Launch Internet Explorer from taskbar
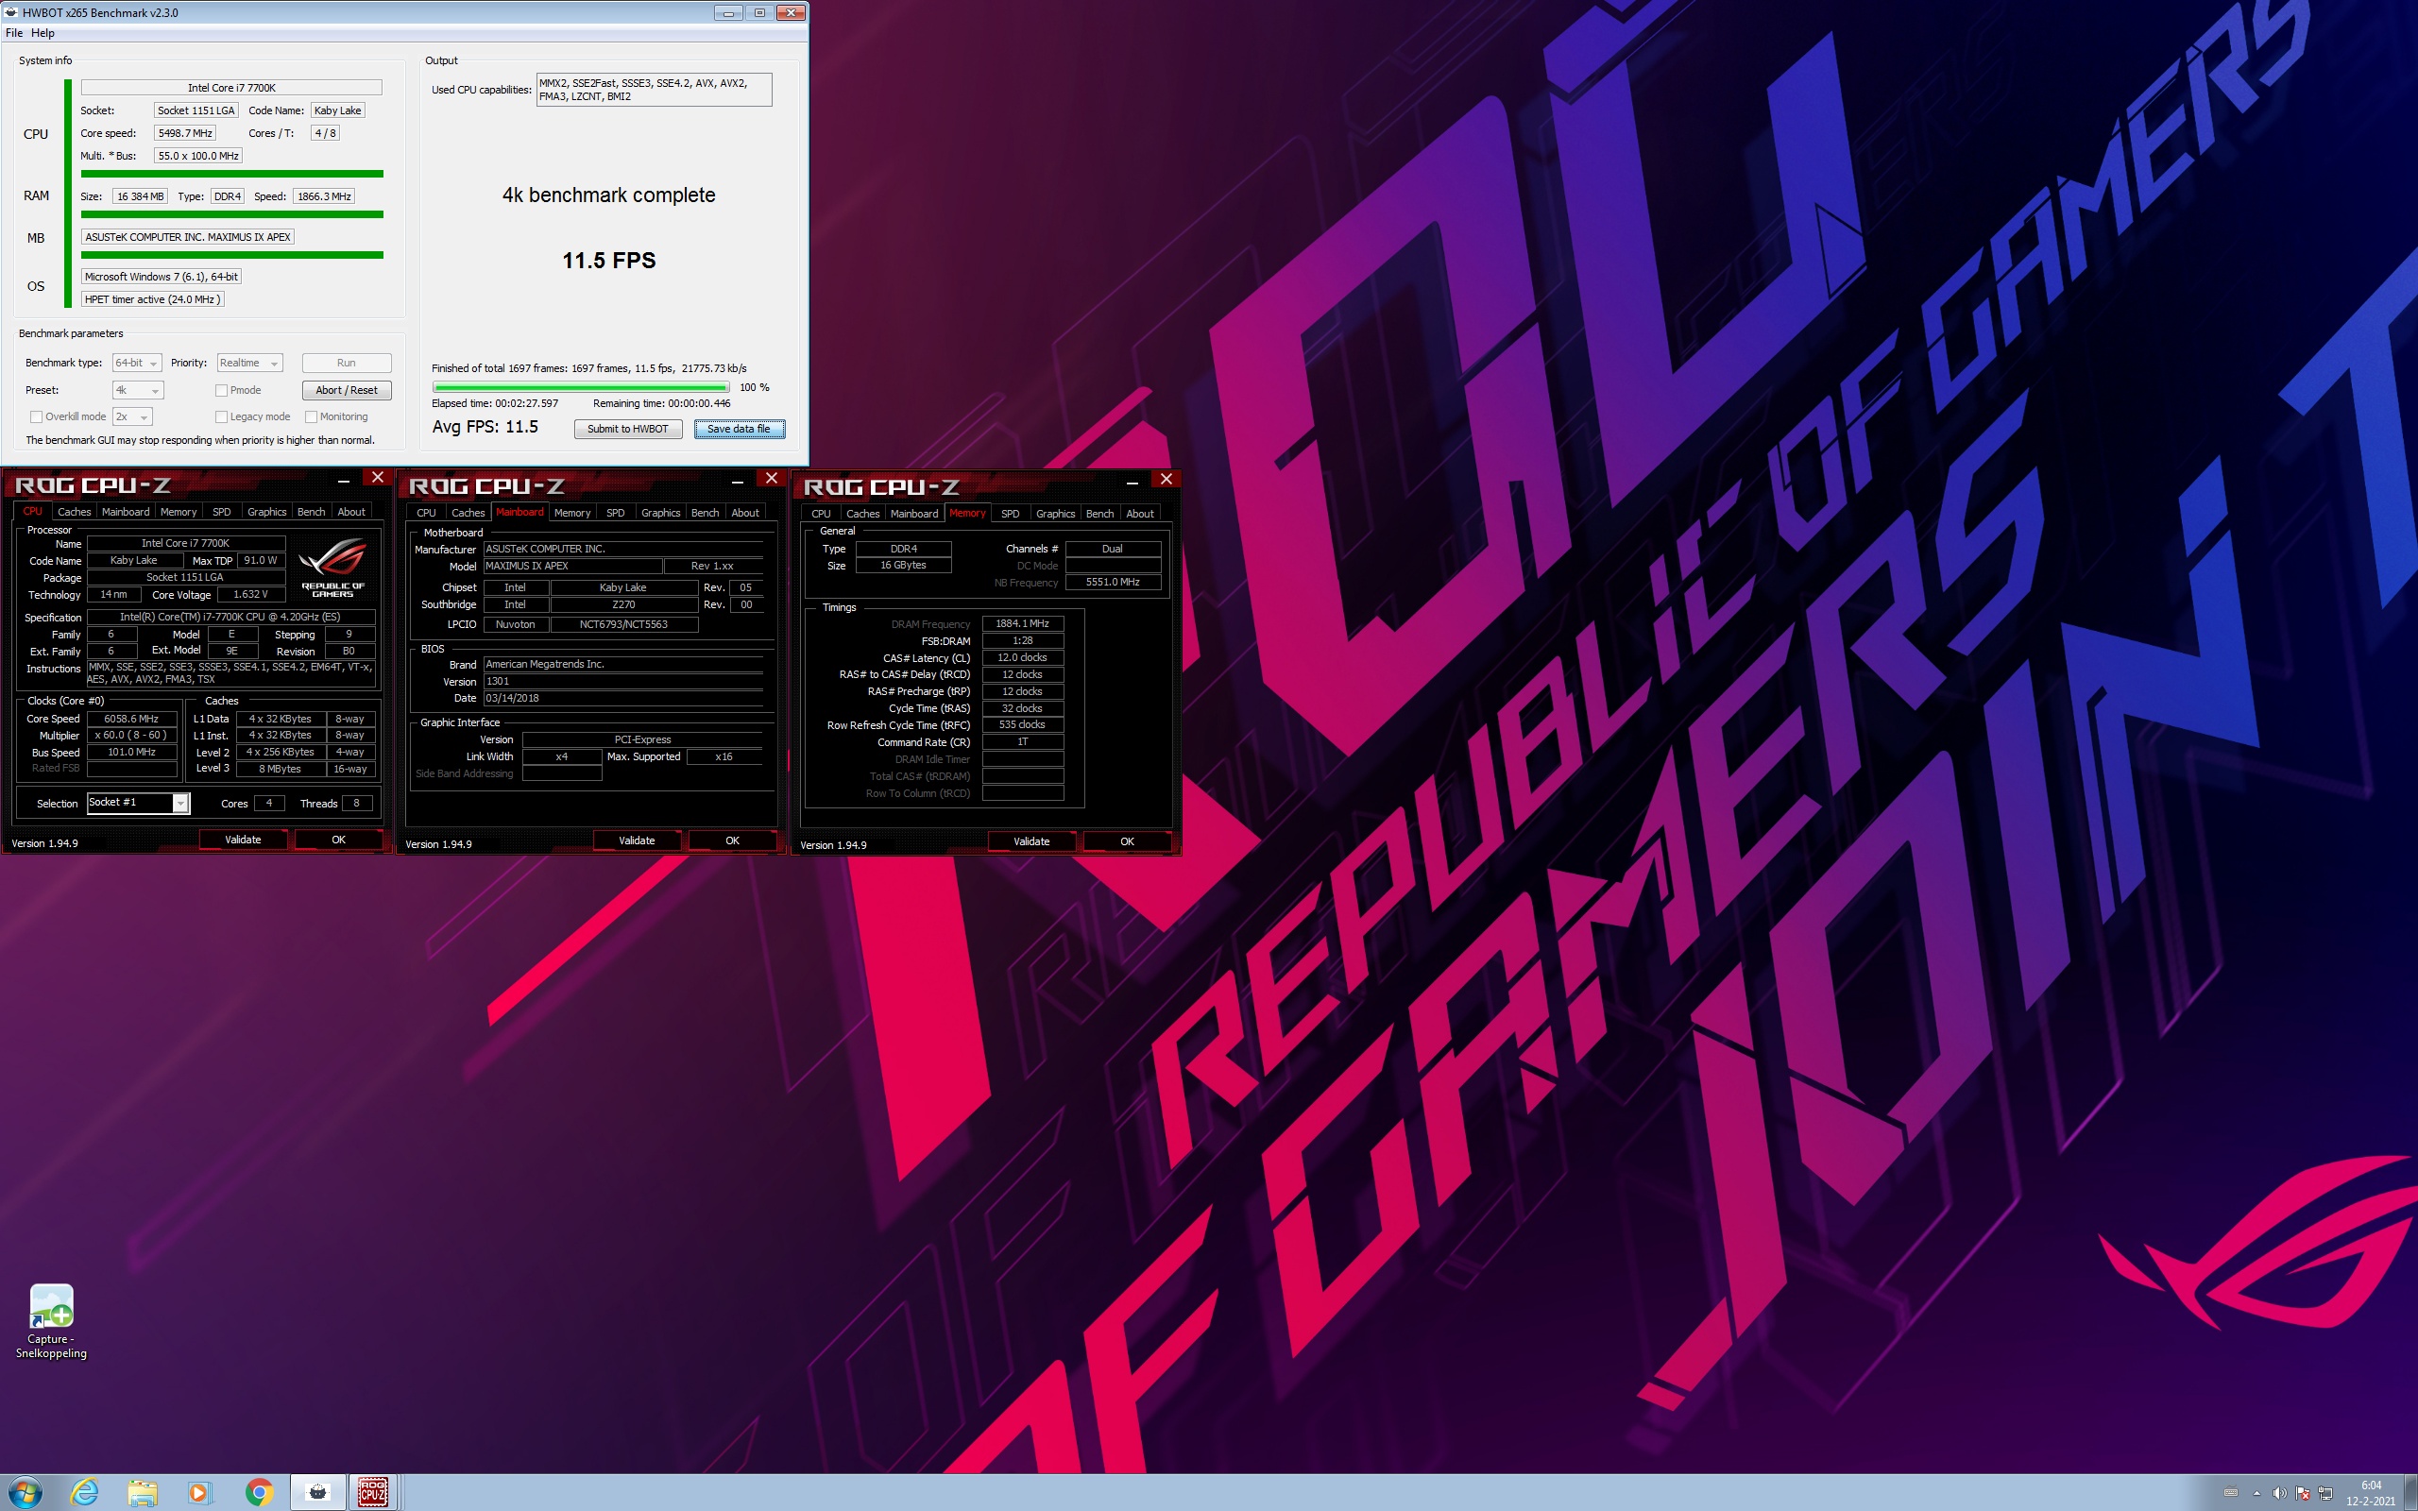This screenshot has width=2418, height=1511. 85,1492
